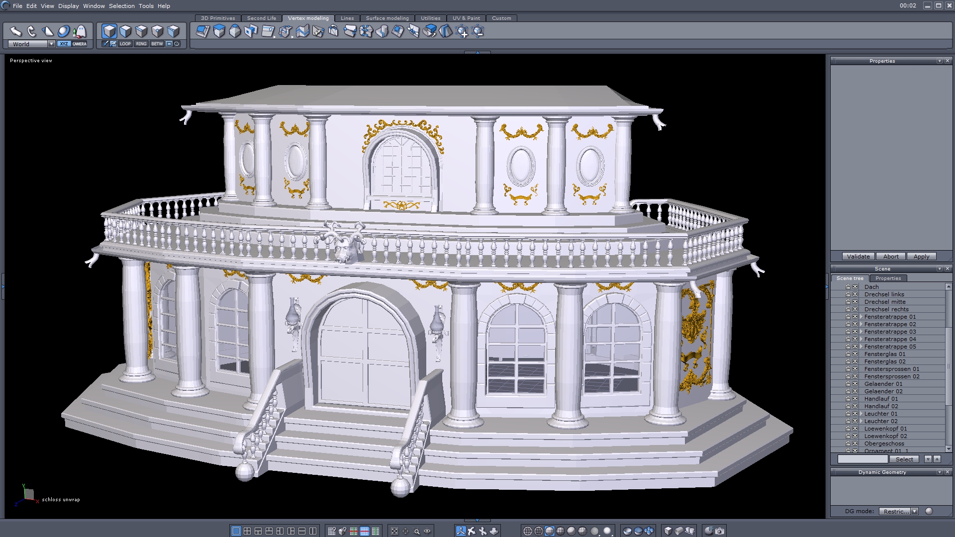Open the DG mode Restrict dropdown

coord(914,511)
